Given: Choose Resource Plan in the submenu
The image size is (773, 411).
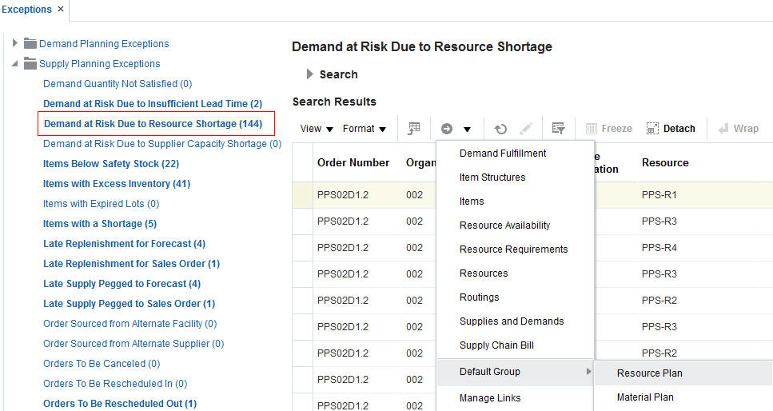Looking at the screenshot, I should coord(649,373).
